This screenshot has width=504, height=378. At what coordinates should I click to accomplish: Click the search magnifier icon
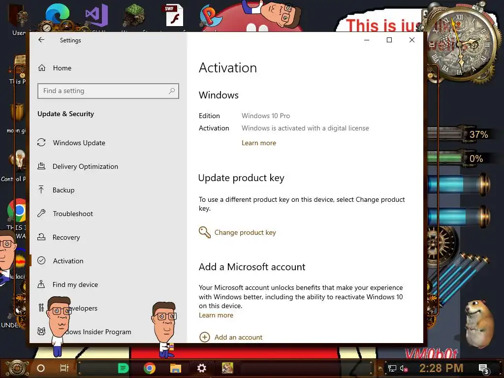pos(172,91)
